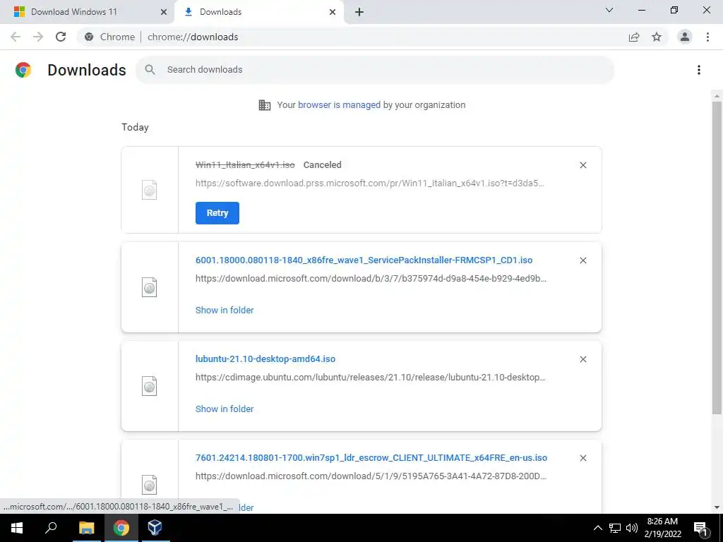The height and width of the screenshot is (542, 723).
Task: Click the strikethrough Win11_Italian_x64v1.iso filename
Action: click(x=245, y=165)
